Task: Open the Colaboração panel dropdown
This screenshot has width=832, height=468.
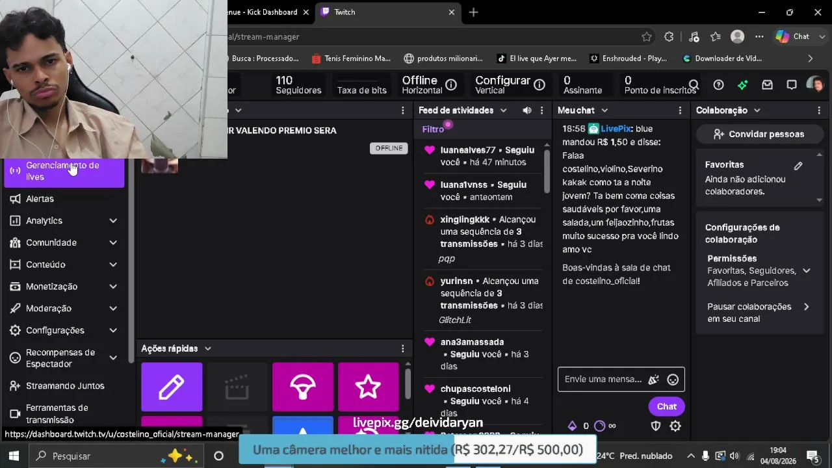Action: click(757, 110)
